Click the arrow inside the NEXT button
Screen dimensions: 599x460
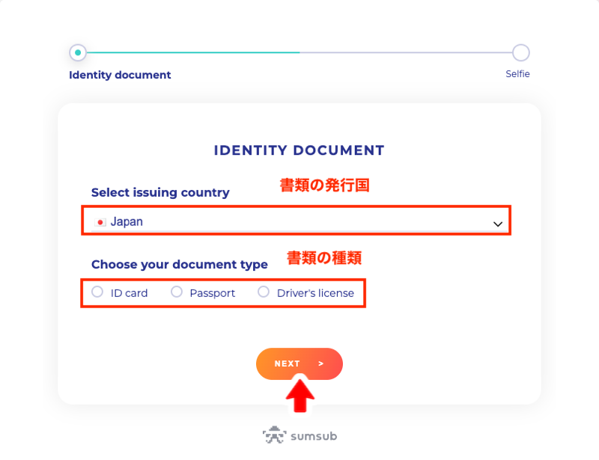[x=321, y=364]
